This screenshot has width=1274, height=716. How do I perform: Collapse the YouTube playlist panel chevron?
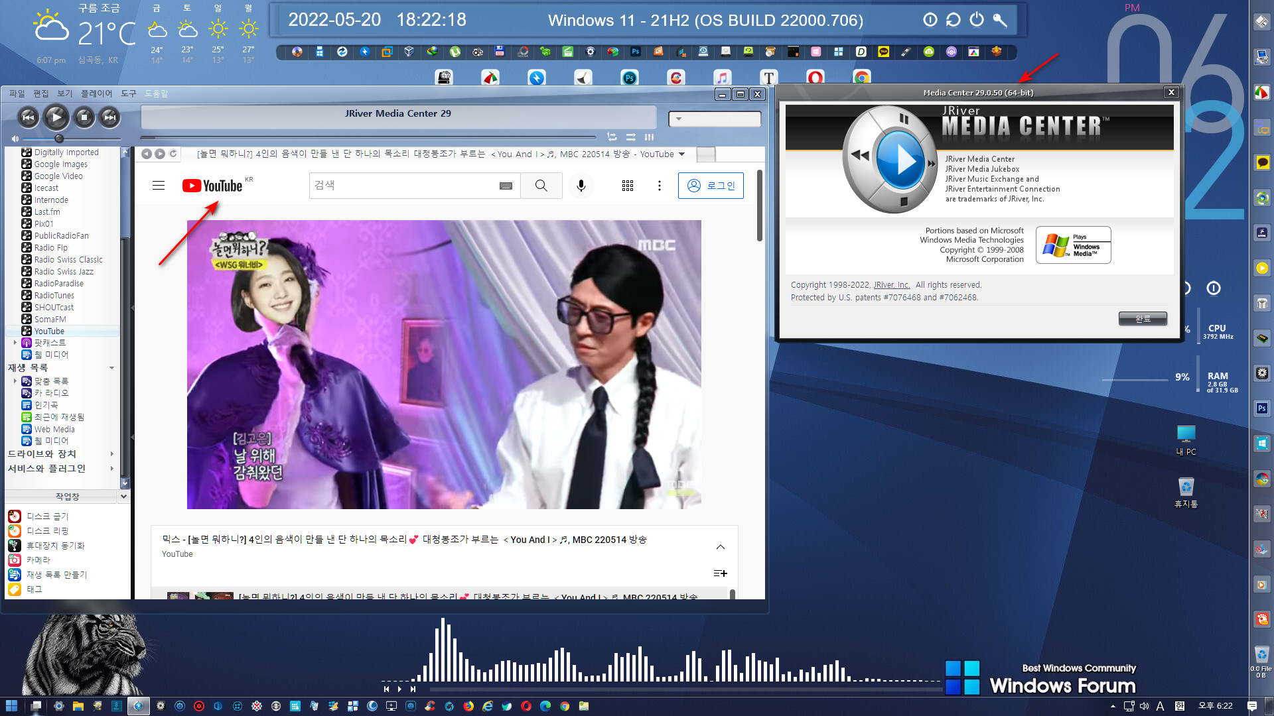[721, 547]
